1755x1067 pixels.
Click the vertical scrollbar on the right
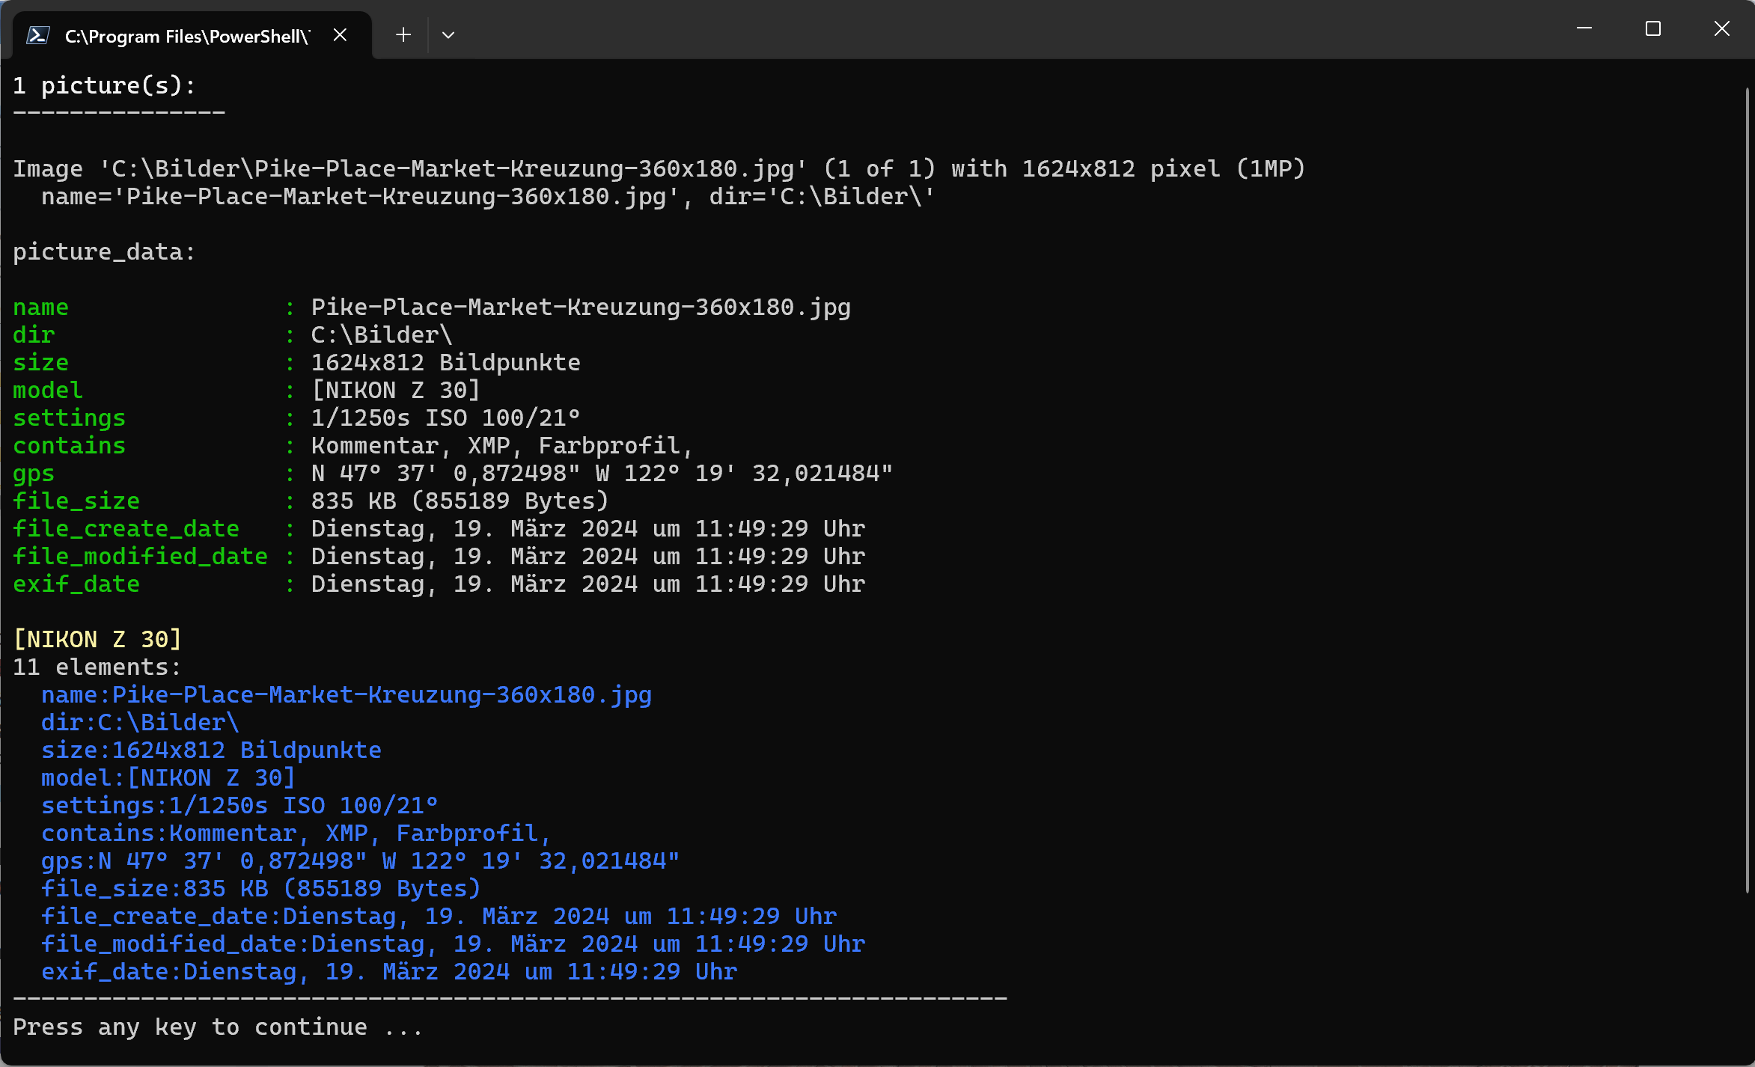click(1748, 486)
